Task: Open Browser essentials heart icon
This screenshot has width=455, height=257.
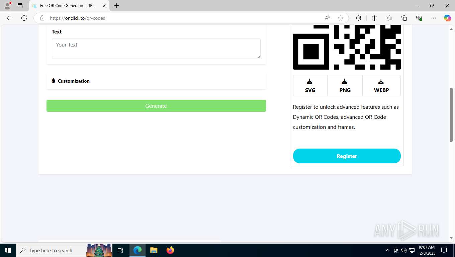Action: point(419,18)
